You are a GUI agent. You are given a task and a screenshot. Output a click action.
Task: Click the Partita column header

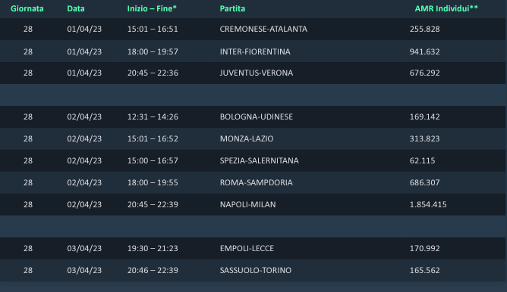(x=232, y=9)
